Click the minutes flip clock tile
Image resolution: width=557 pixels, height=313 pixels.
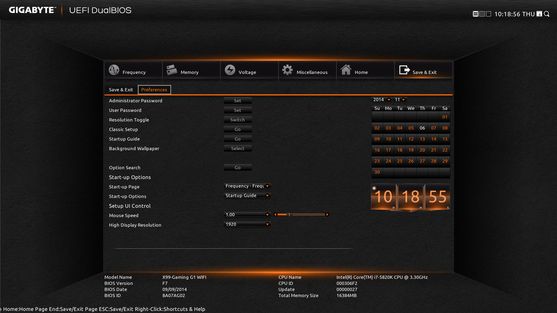[x=410, y=196]
